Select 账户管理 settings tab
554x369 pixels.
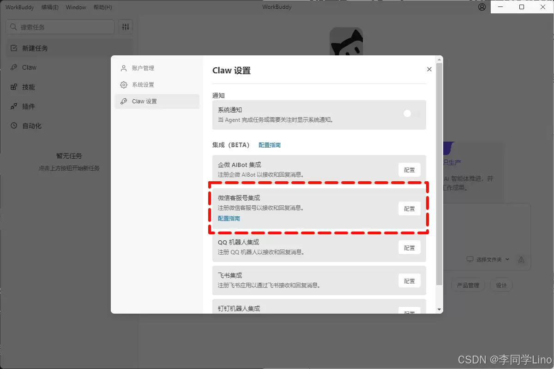(x=143, y=68)
